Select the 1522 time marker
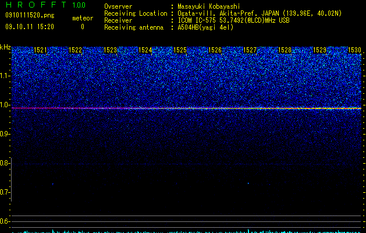 [x=76, y=50]
